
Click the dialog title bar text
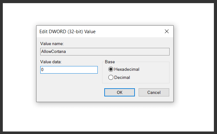pyautogui.click(x=67, y=32)
